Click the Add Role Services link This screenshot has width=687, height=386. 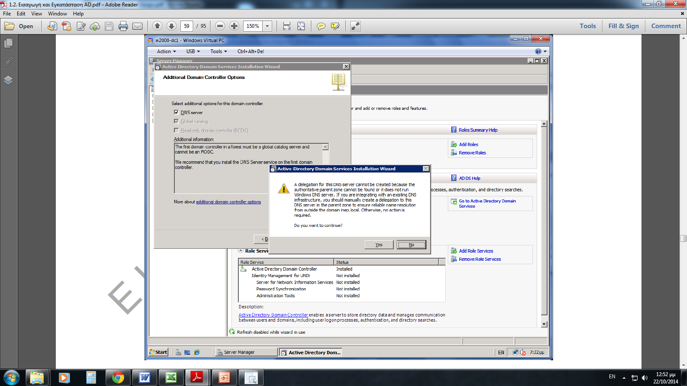coord(476,251)
